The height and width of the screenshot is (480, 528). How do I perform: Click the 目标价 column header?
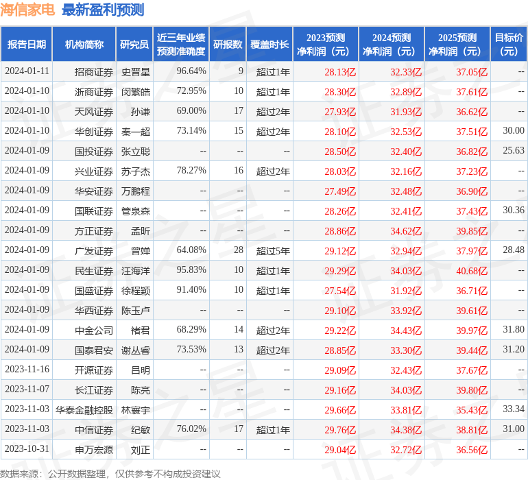click(509, 45)
